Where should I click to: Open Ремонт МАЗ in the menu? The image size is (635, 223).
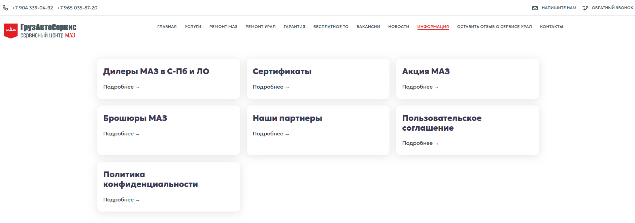tap(223, 27)
